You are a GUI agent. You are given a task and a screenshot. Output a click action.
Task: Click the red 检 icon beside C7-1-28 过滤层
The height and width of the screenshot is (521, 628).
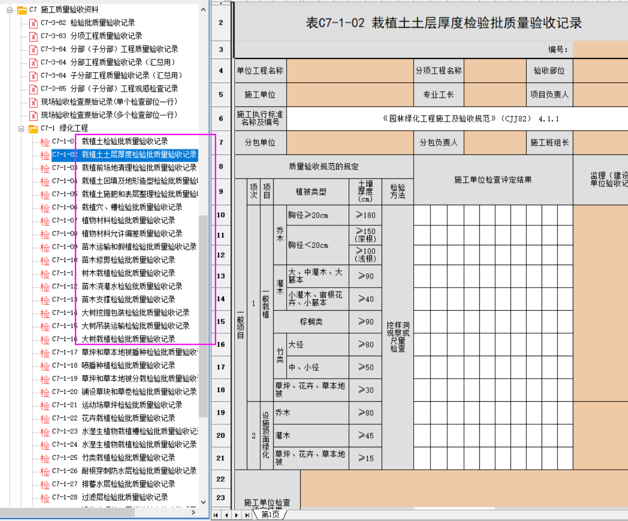45,498
